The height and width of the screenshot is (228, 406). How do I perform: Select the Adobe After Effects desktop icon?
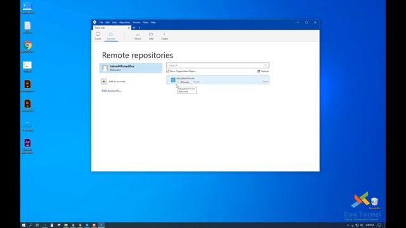point(27,146)
